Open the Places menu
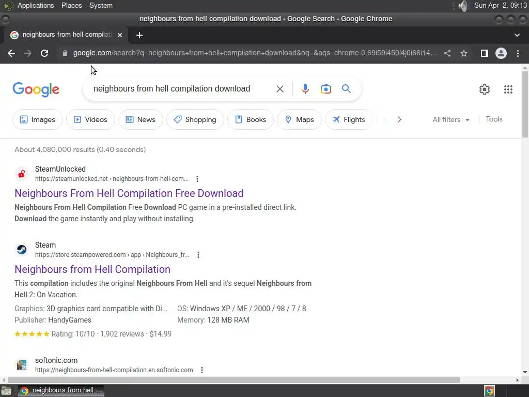This screenshot has height=397, width=529. (x=71, y=5)
